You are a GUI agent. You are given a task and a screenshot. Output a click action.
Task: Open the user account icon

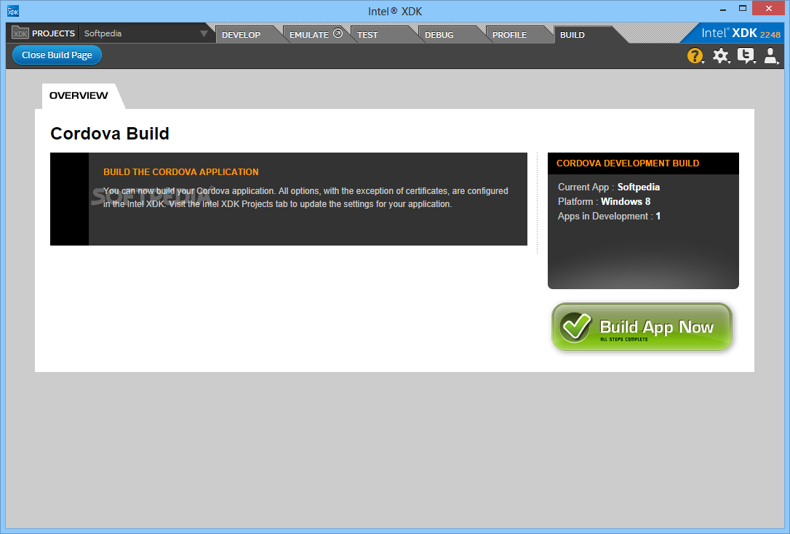coord(771,55)
